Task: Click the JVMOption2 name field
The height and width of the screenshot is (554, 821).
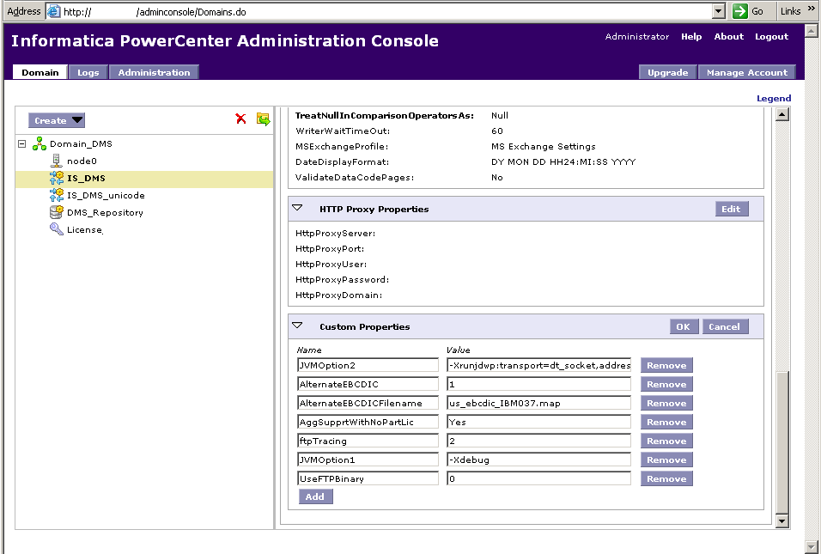Action: tap(368, 365)
